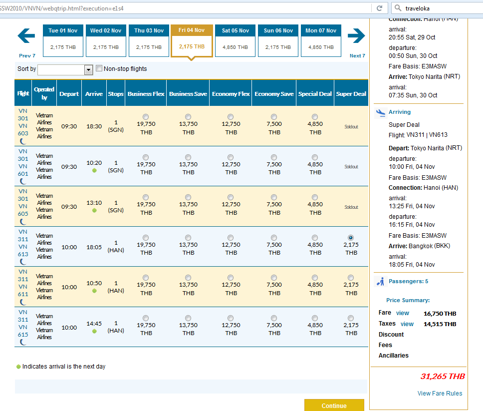483x411 pixels.
Task: Click the moon icon under VN 611
Action: click(23, 302)
